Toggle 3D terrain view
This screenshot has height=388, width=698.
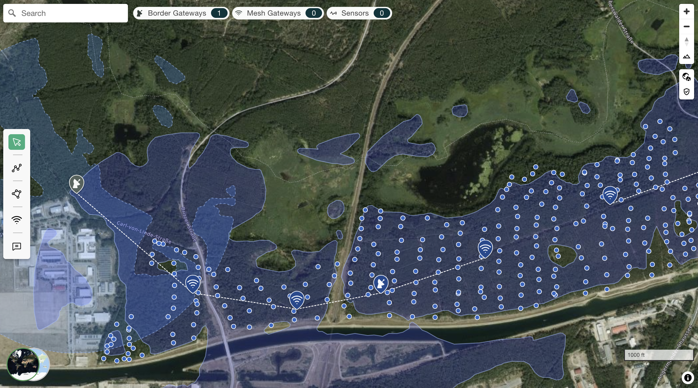point(686,56)
